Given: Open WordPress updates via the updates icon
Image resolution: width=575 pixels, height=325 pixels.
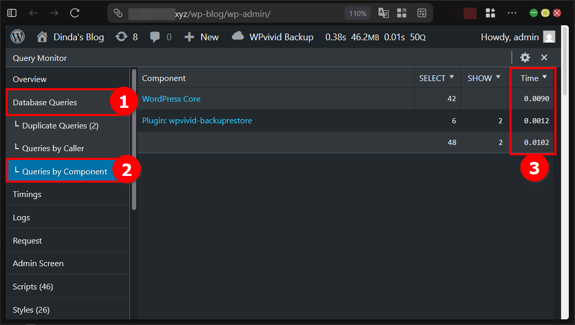Looking at the screenshot, I should [x=121, y=37].
